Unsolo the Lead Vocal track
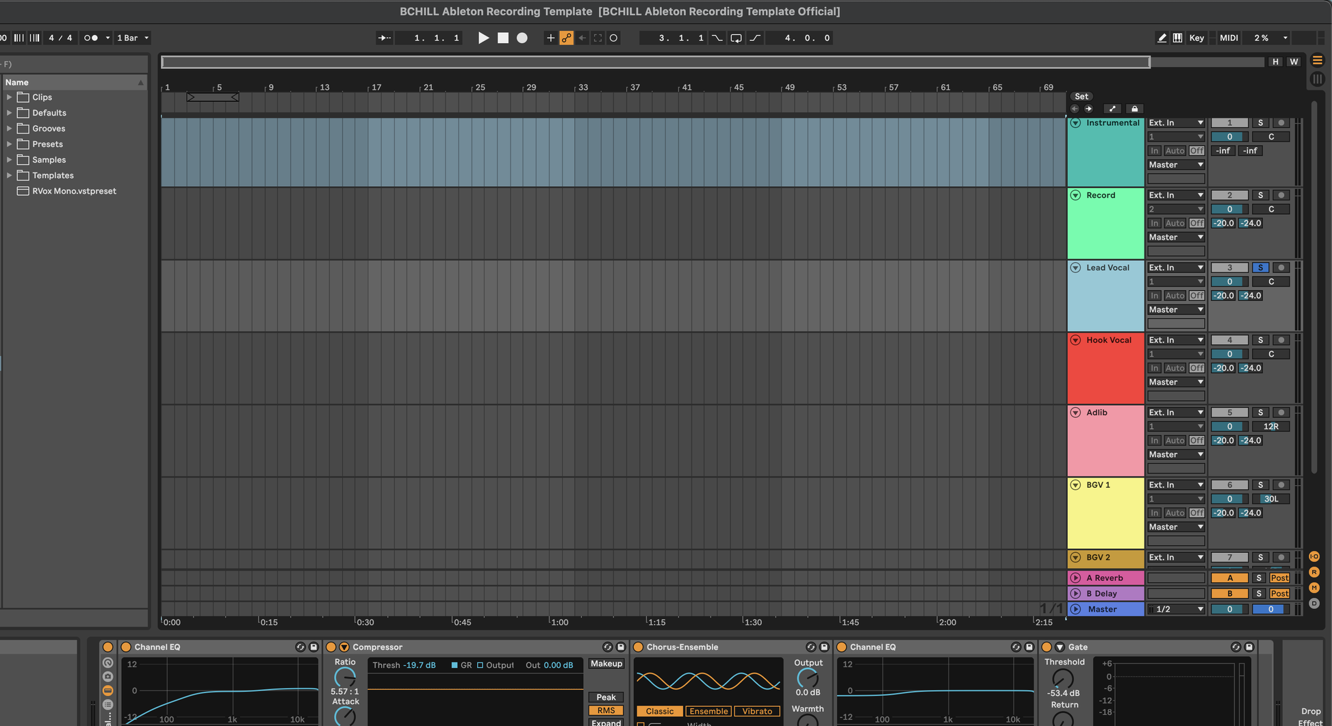Image resolution: width=1332 pixels, height=726 pixels. (1260, 268)
